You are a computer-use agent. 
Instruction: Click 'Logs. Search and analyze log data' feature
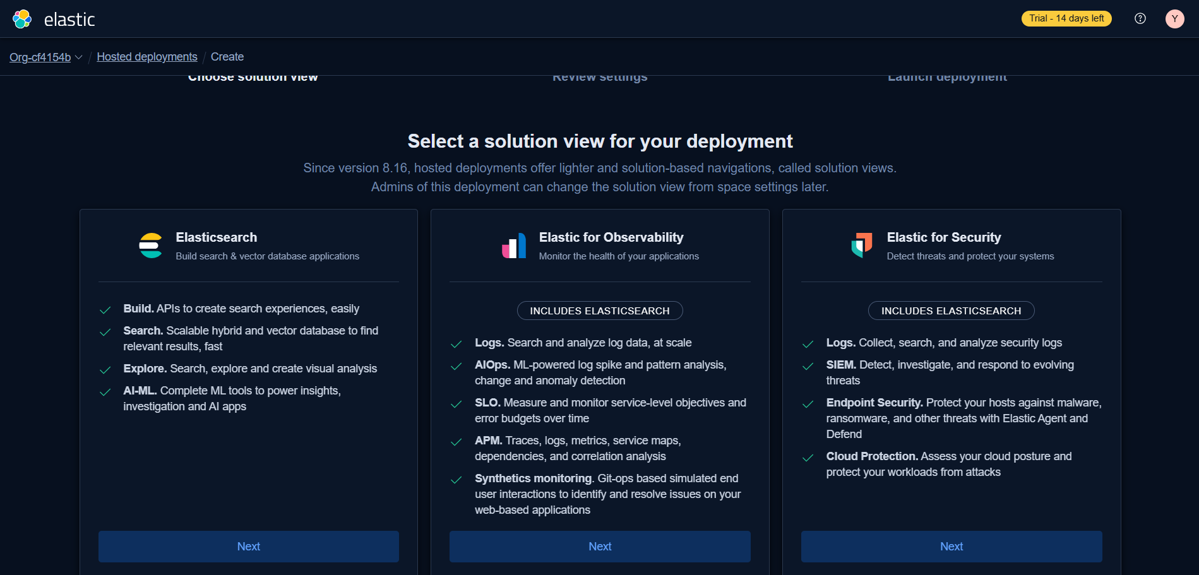[x=583, y=343]
